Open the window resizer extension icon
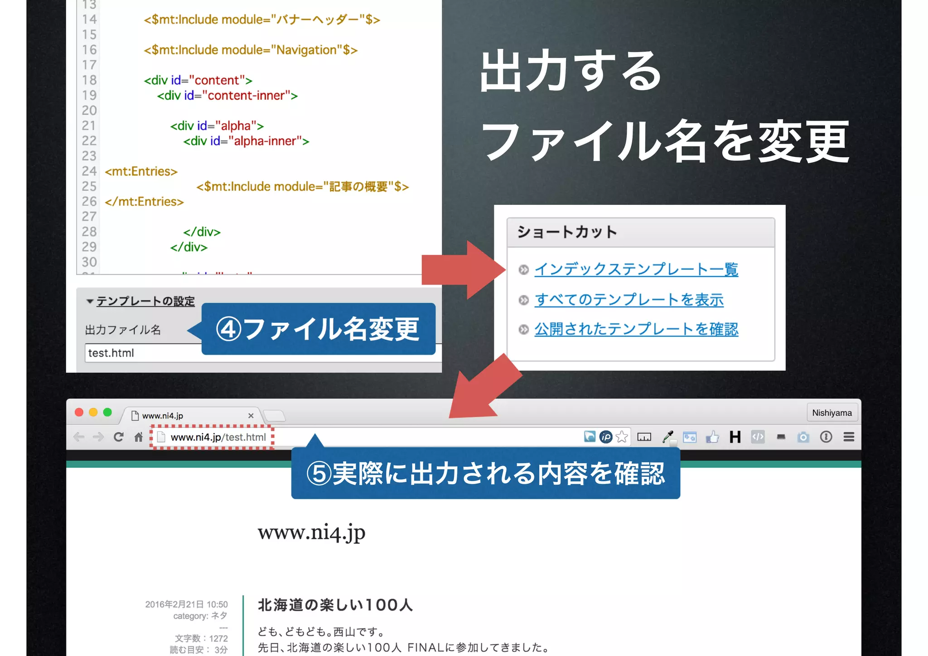The image size is (928, 656). coord(690,437)
